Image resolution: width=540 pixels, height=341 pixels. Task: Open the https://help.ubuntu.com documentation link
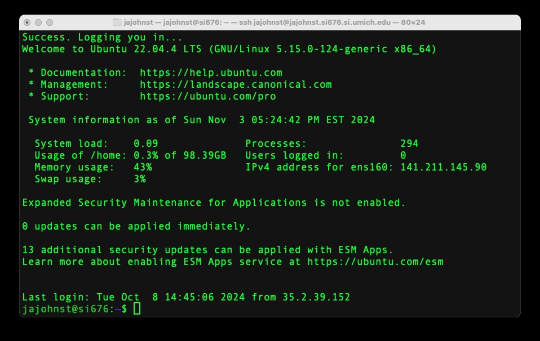pyautogui.click(x=211, y=73)
